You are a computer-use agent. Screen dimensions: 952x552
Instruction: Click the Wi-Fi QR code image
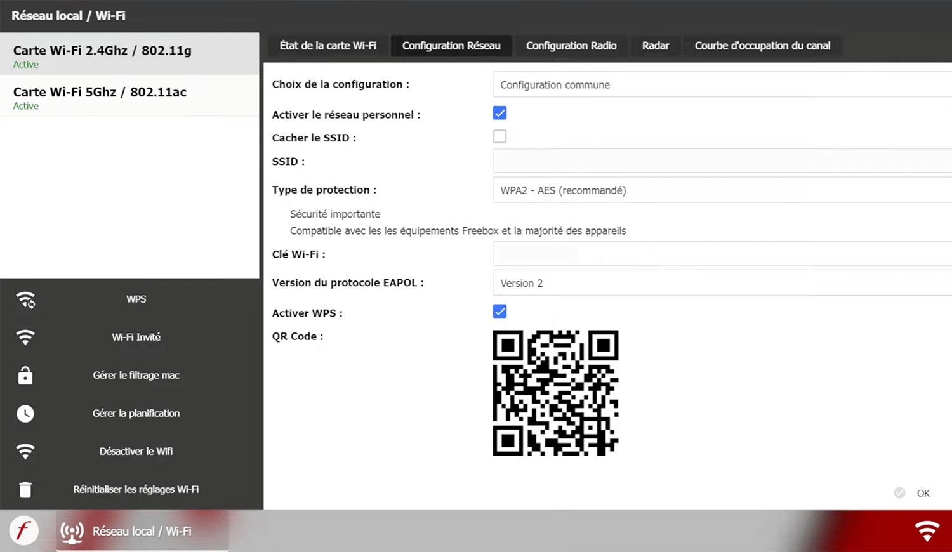[555, 393]
